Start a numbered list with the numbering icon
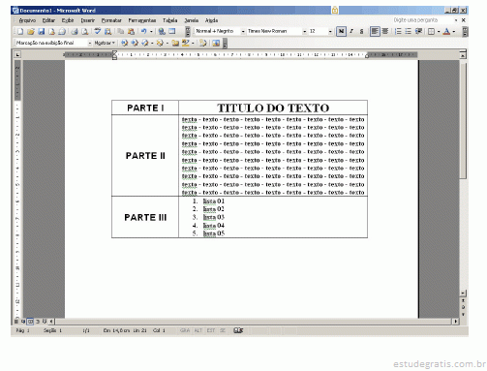The height and width of the screenshot is (371, 487). (398, 31)
